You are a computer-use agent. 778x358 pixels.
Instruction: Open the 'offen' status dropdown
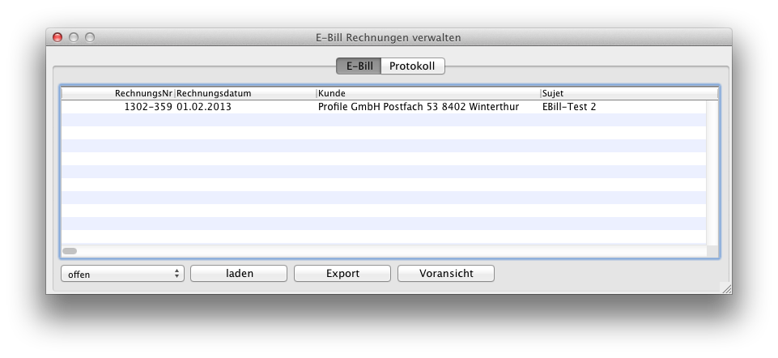point(122,274)
